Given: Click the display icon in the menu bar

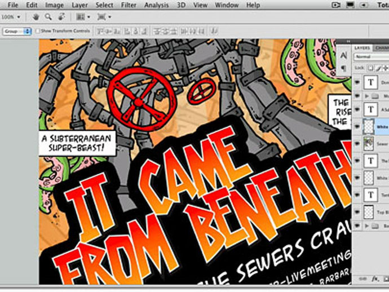Looking at the screenshot, I should (x=350, y=5).
